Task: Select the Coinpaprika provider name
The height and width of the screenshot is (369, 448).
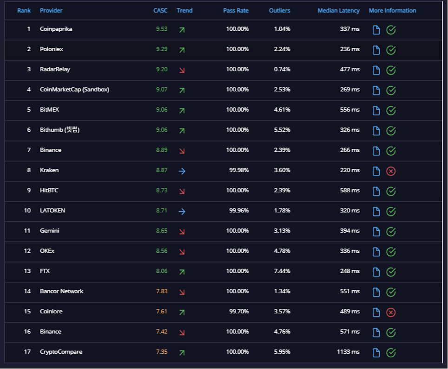Action: point(56,29)
